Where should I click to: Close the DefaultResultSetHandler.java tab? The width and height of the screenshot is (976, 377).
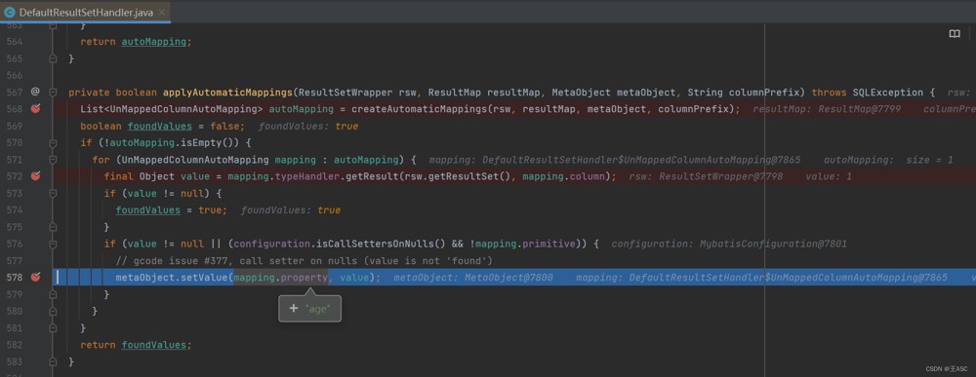pyautogui.click(x=162, y=13)
